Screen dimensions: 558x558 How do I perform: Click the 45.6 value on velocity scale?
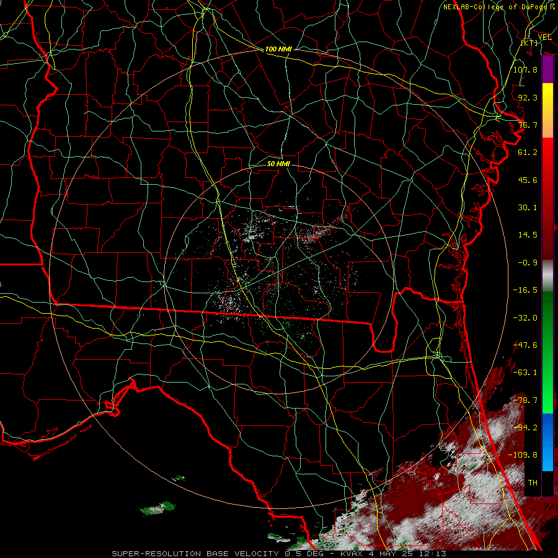click(x=528, y=180)
